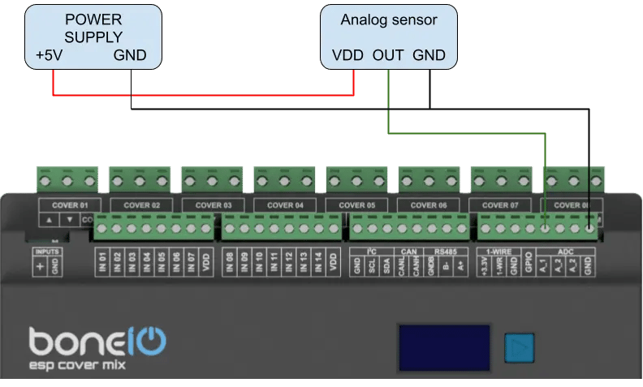Screen dimensions: 643x387
Task: Click the SDA pin label
Action: [386, 267]
